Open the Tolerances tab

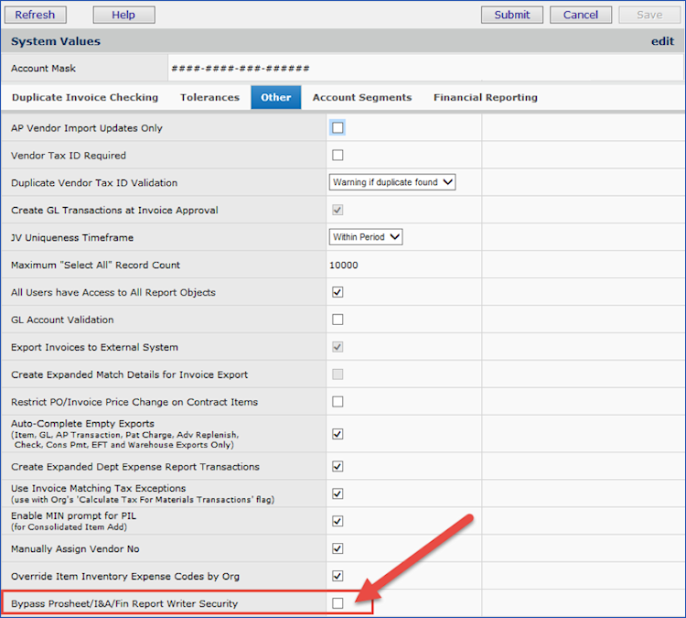point(209,97)
